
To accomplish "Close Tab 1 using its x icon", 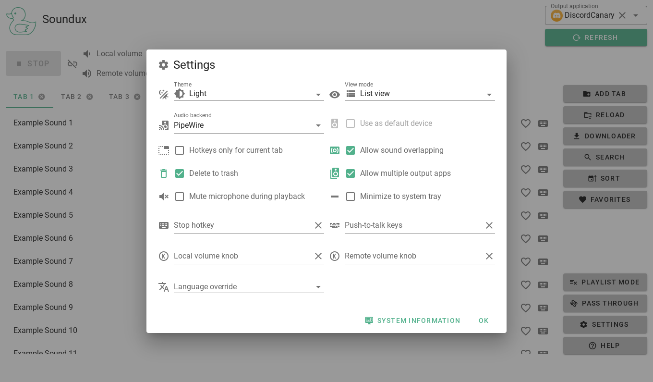I will coord(42,97).
